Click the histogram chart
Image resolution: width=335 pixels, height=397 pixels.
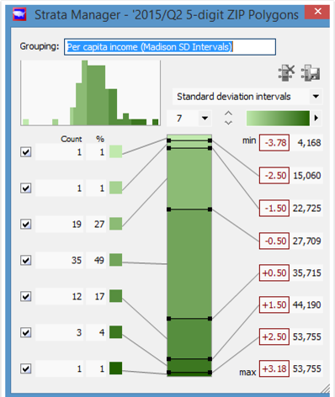[x=91, y=93]
